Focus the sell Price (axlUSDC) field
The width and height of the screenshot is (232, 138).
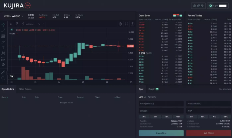click(208, 103)
